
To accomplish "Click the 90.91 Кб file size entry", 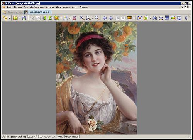I will tap(32, 137).
